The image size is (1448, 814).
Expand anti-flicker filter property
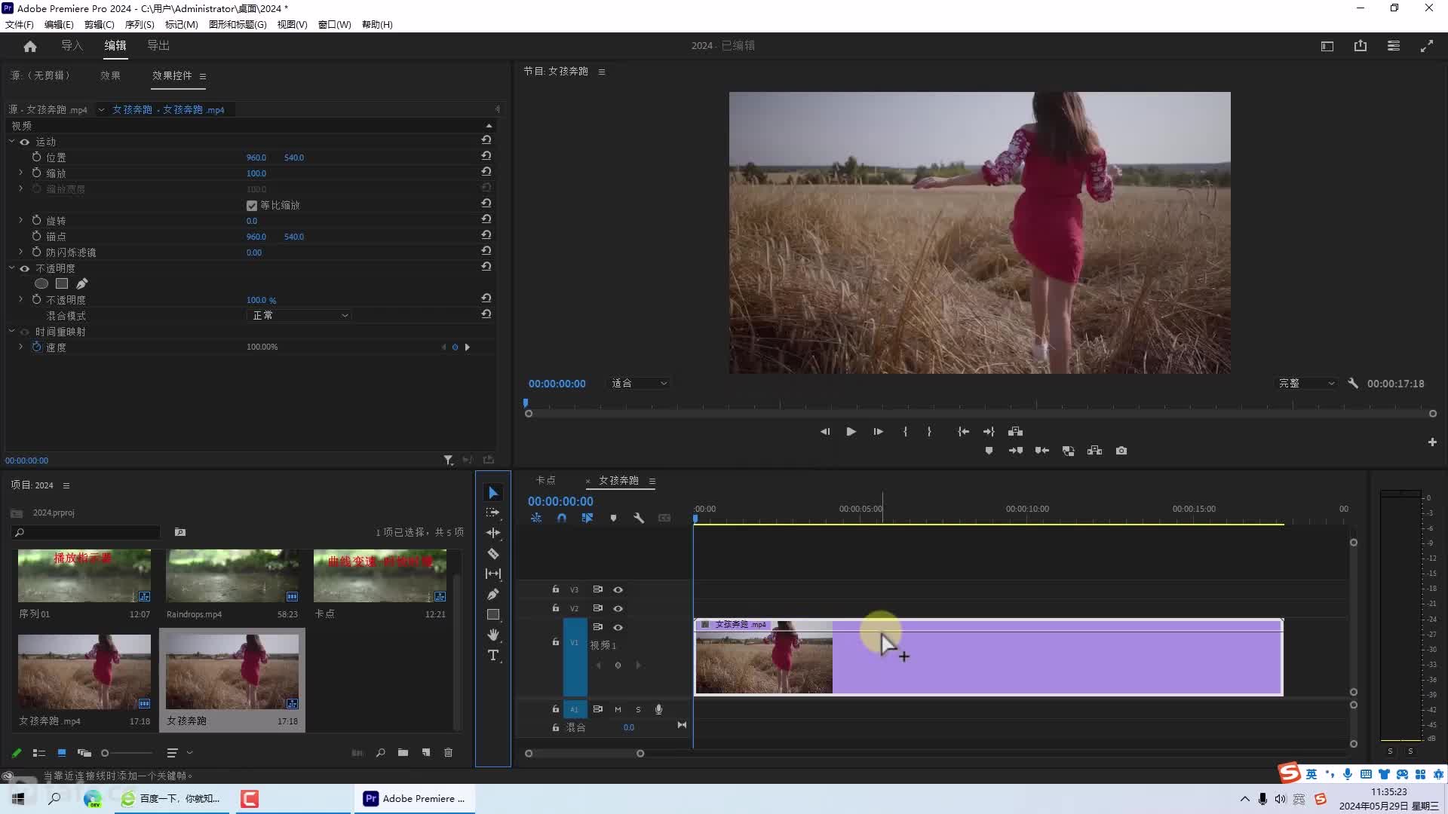(x=20, y=252)
